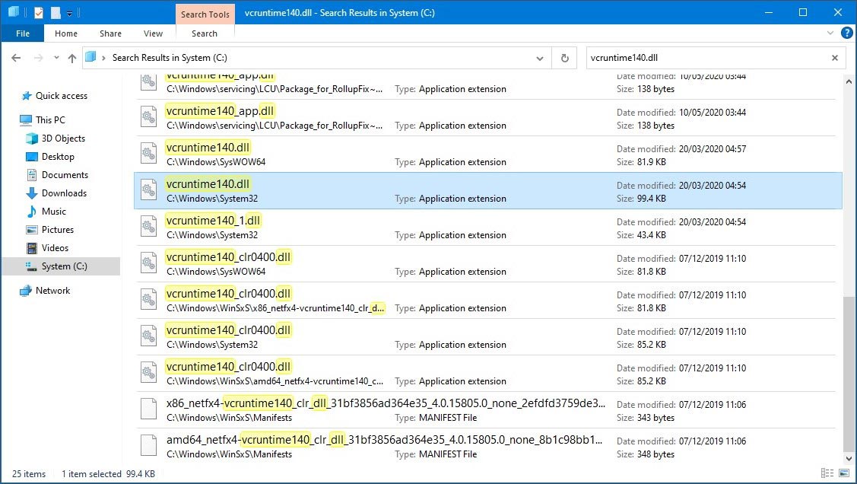Click the gear file icon of vcruntime140_1.dll
Image resolution: width=857 pixels, height=484 pixels.
(x=149, y=227)
